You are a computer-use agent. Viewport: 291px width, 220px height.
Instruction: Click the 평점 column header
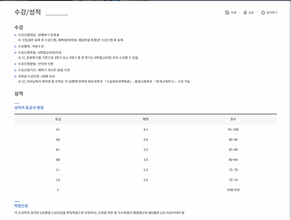coord(145,119)
